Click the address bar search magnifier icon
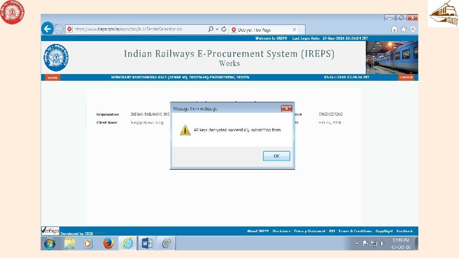The height and width of the screenshot is (258, 459). point(210,29)
